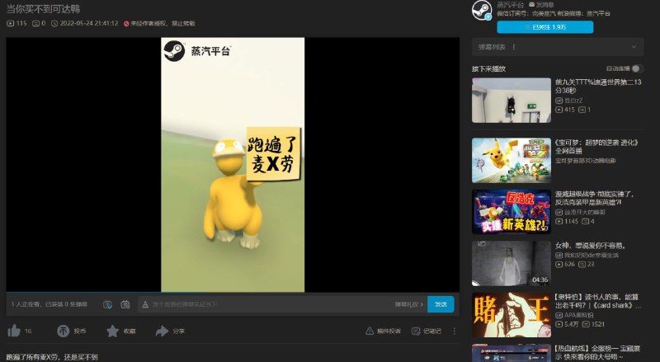
Task: Click the Steam logo in the video
Action: click(174, 51)
